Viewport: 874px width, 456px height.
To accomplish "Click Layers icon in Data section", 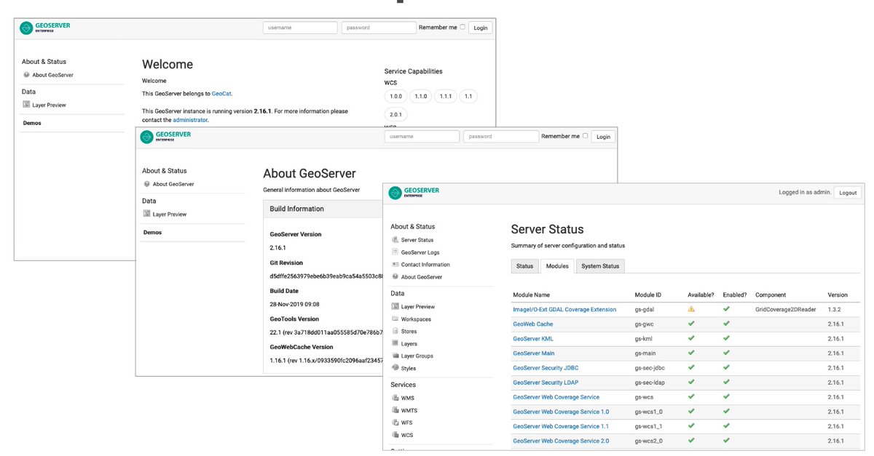I will (x=395, y=344).
